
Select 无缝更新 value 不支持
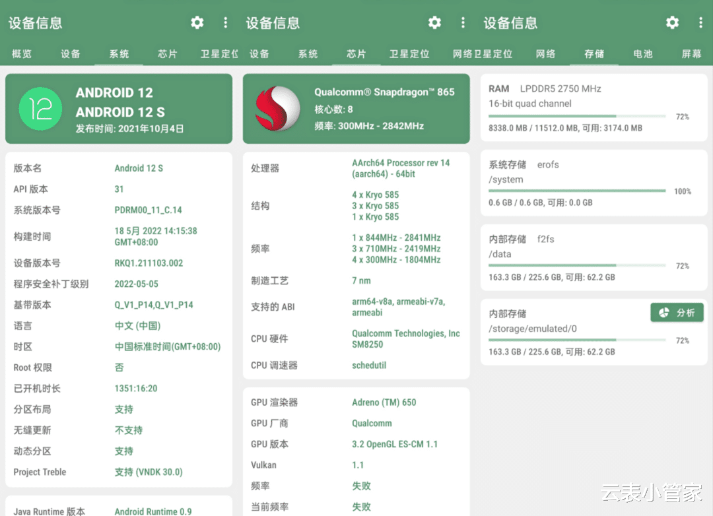tap(129, 430)
